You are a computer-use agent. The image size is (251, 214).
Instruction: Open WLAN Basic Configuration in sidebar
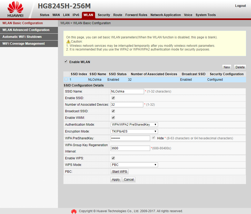29,23
